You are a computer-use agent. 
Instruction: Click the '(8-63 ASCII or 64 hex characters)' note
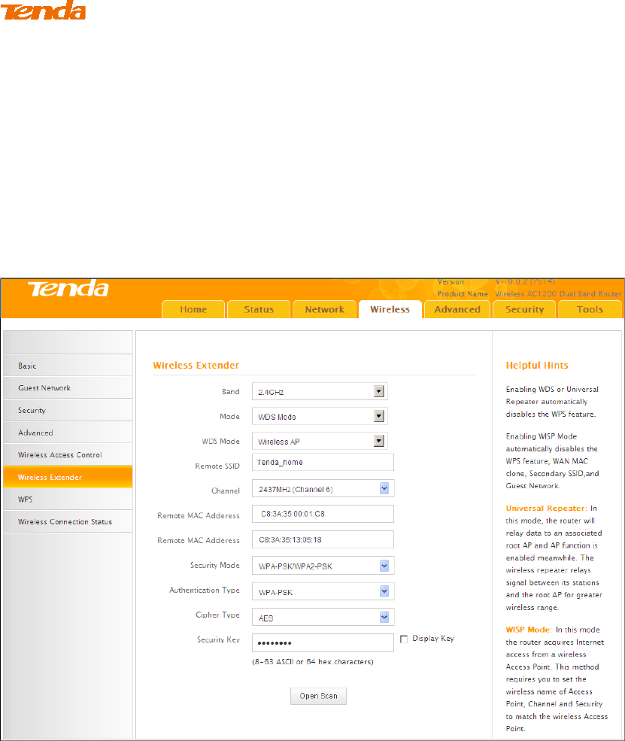(x=313, y=662)
